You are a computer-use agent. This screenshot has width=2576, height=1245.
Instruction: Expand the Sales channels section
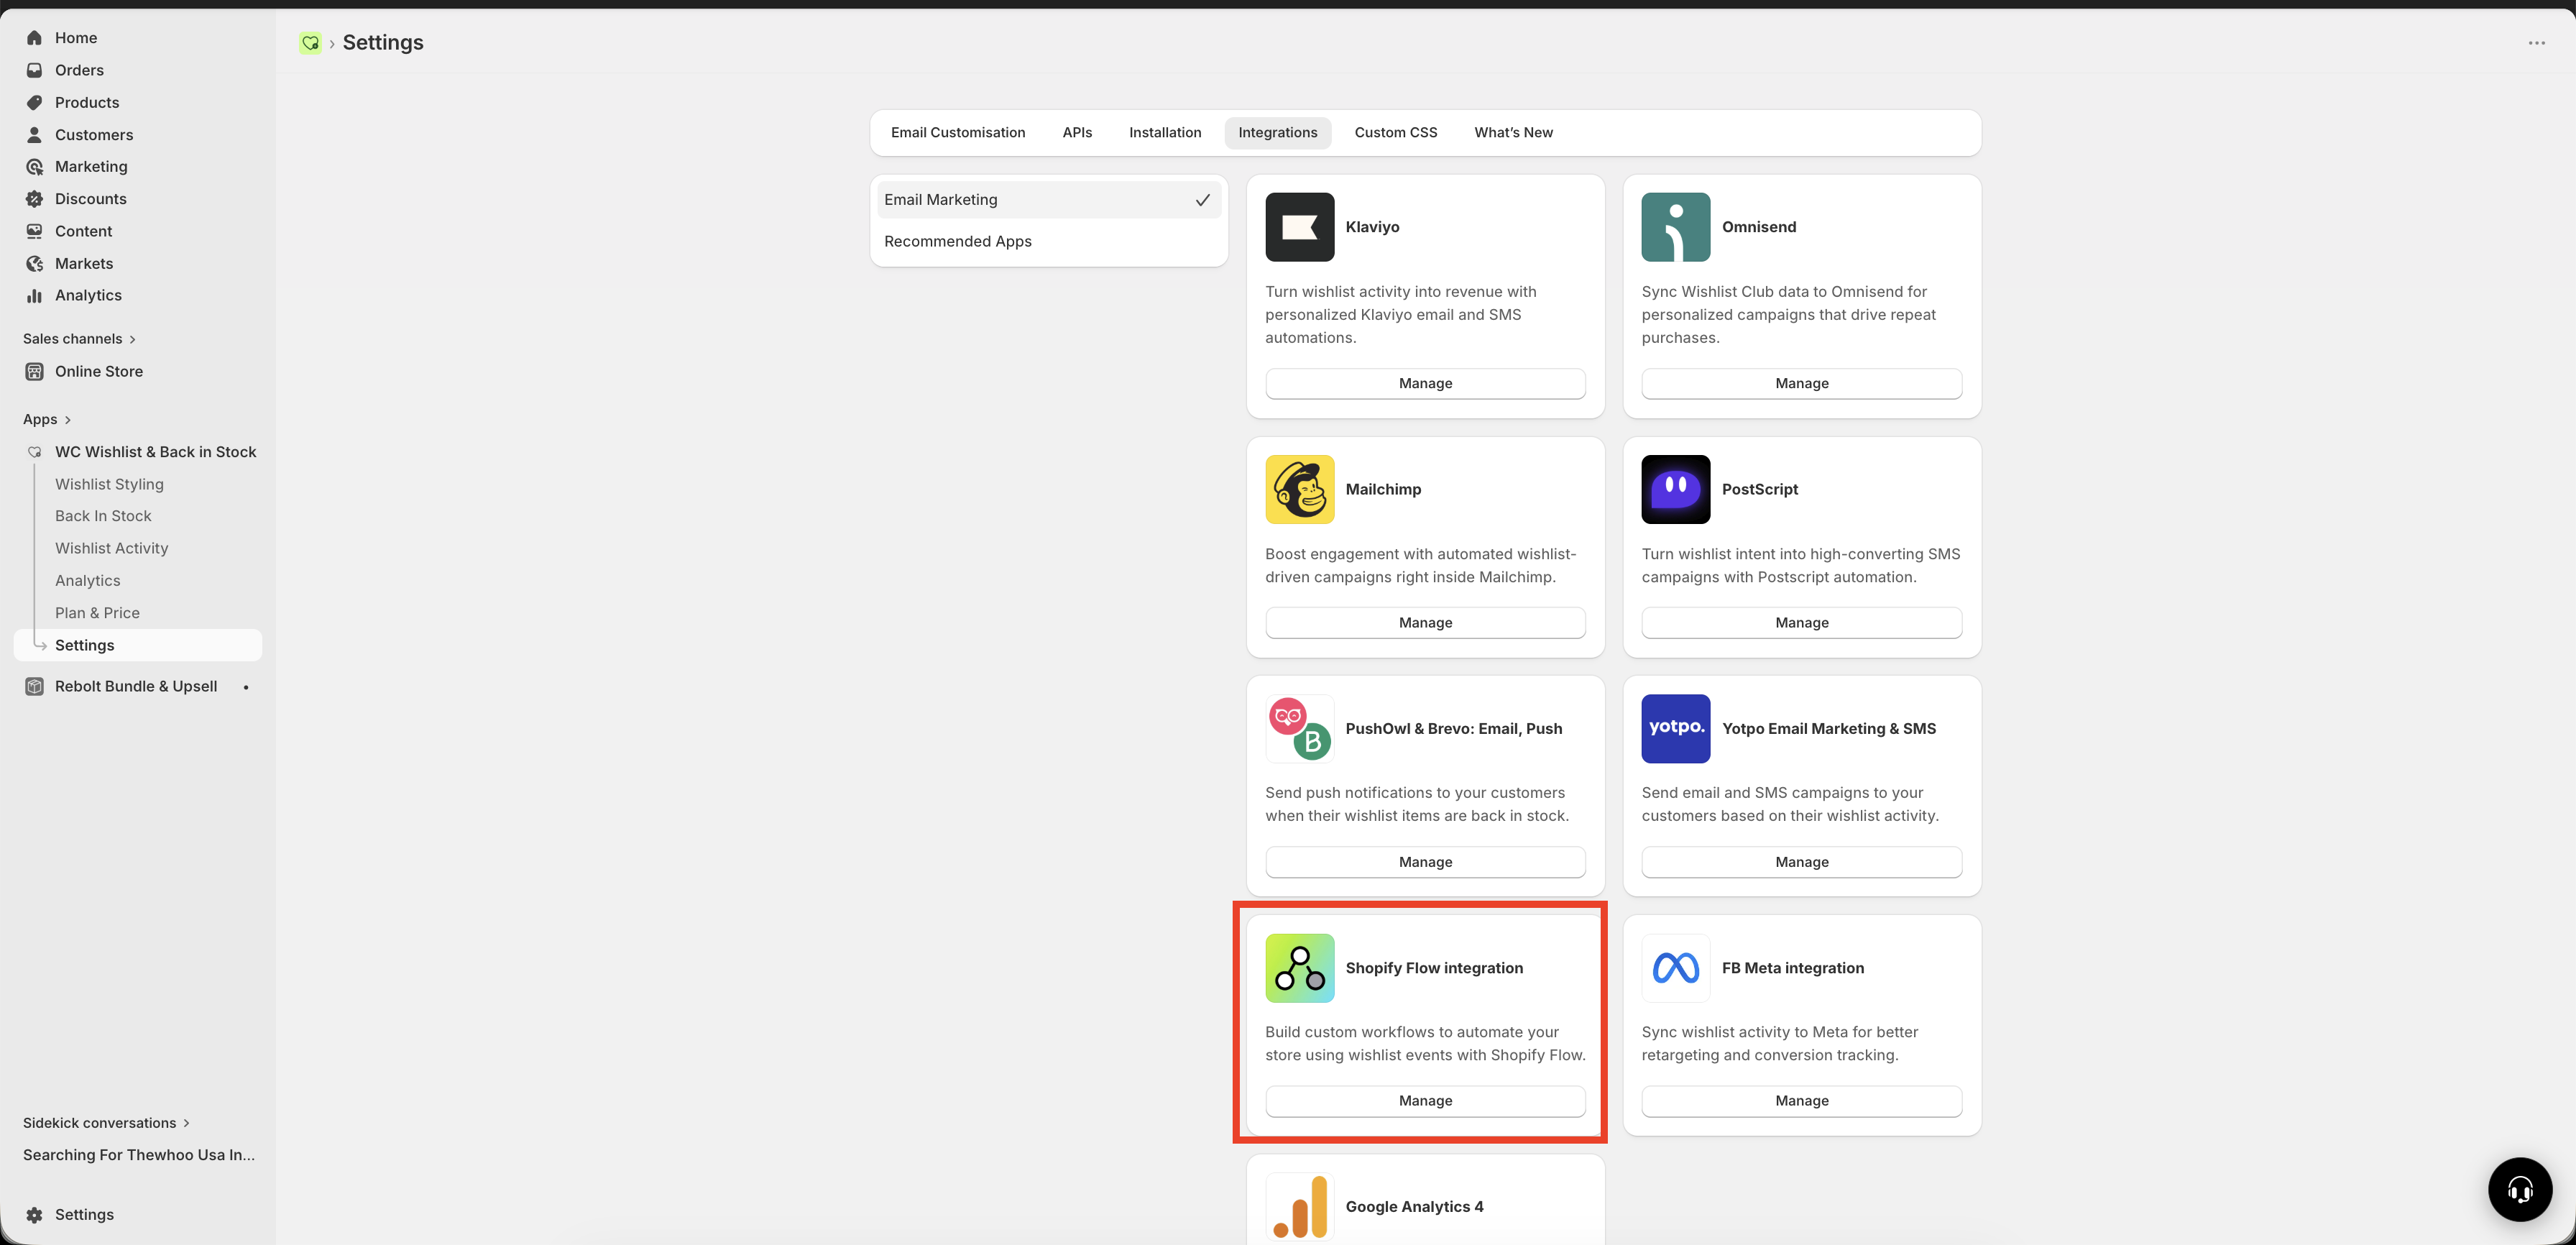coord(79,339)
